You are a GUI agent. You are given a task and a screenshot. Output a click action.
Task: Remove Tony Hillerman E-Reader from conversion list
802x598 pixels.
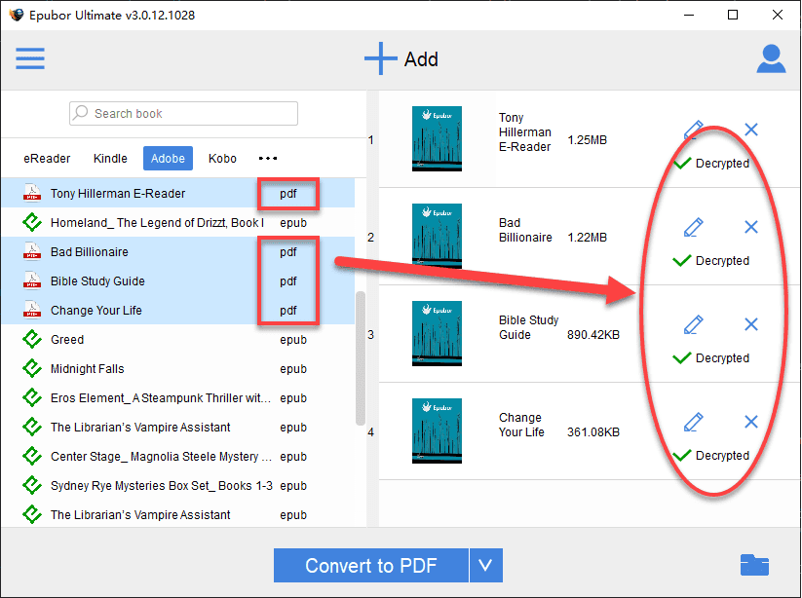751,130
